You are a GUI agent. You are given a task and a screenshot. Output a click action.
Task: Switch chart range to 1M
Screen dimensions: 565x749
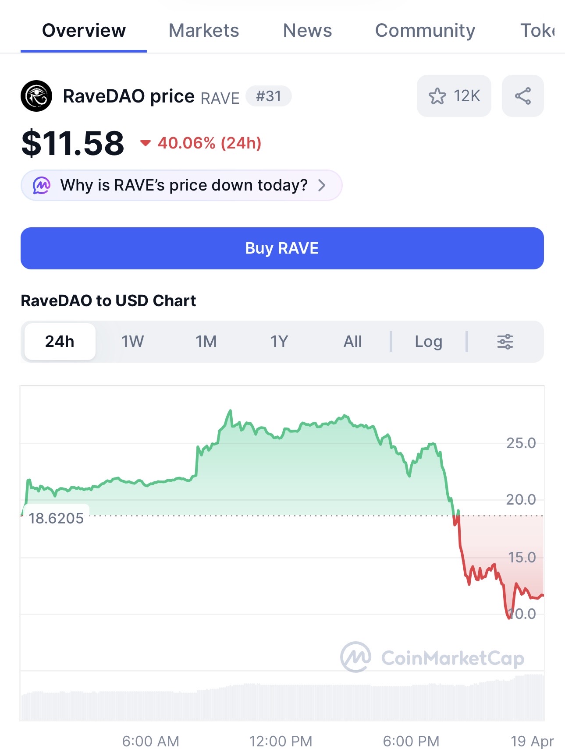click(x=206, y=341)
